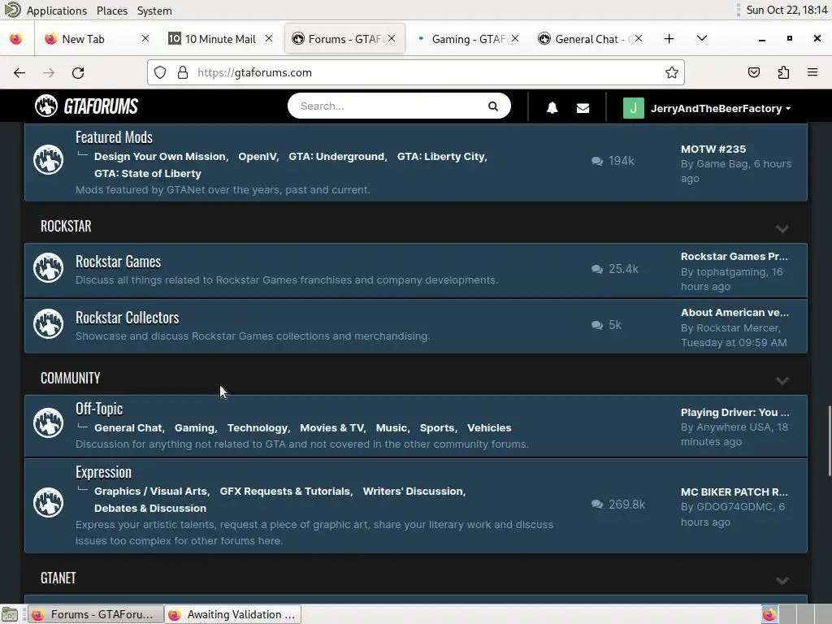The image size is (832, 624).
Task: Open the Rockstar Collectors forum link
Action: (128, 318)
